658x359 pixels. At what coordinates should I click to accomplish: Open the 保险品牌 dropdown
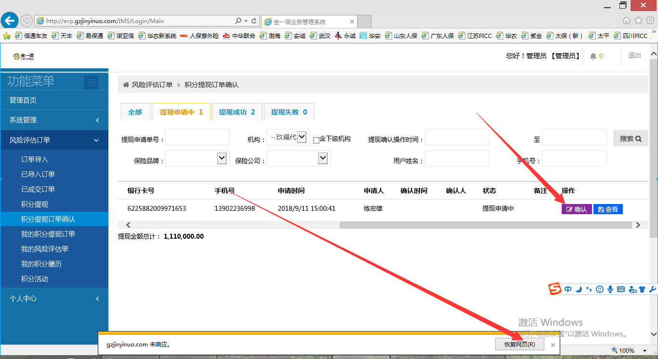222,158
